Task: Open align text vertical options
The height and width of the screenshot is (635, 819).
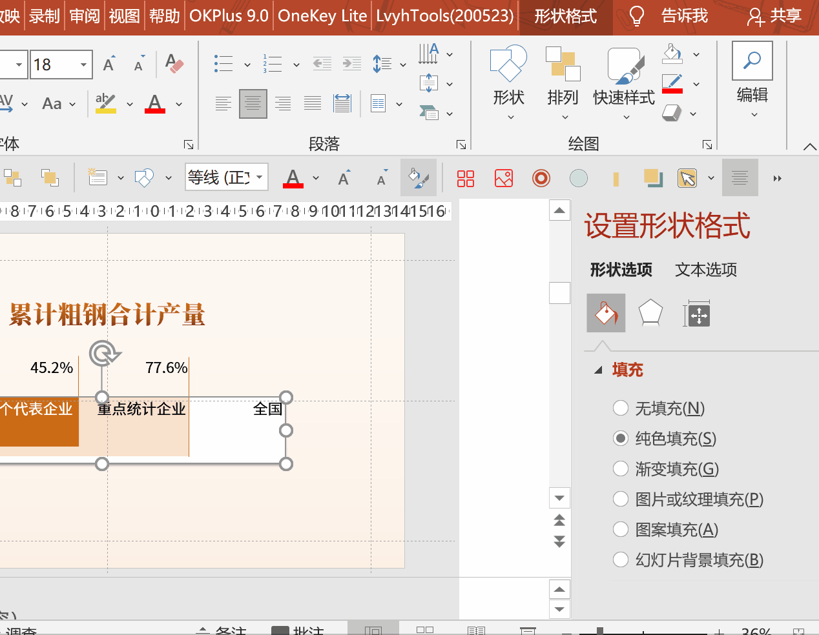Action: tap(435, 83)
